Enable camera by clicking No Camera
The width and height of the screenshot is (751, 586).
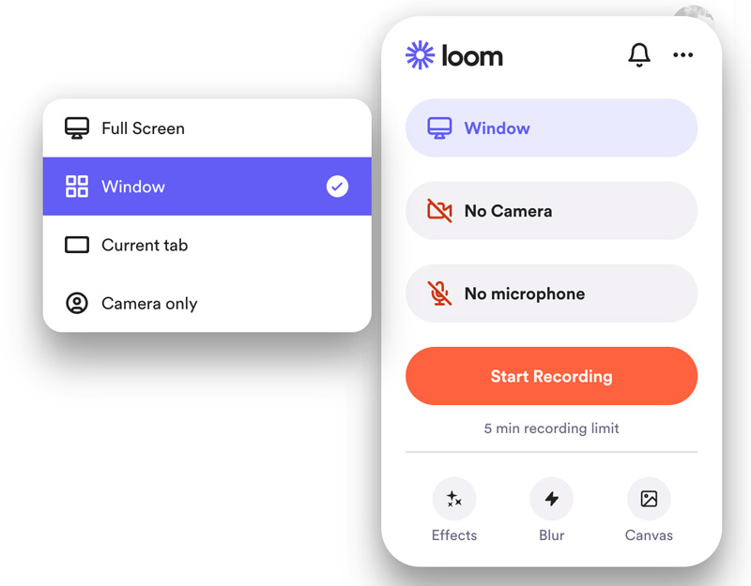point(551,211)
